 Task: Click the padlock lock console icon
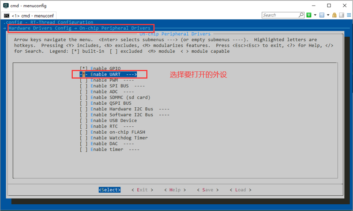point(334,15)
